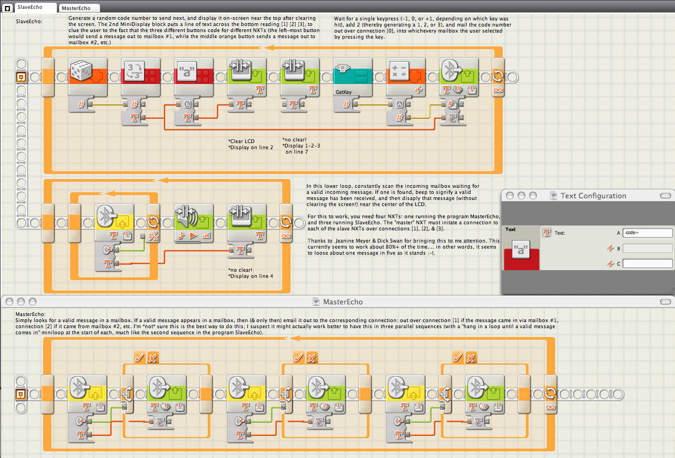Select the GetKey NXT buttons block
This screenshot has height=458, width=675.
tap(352, 77)
